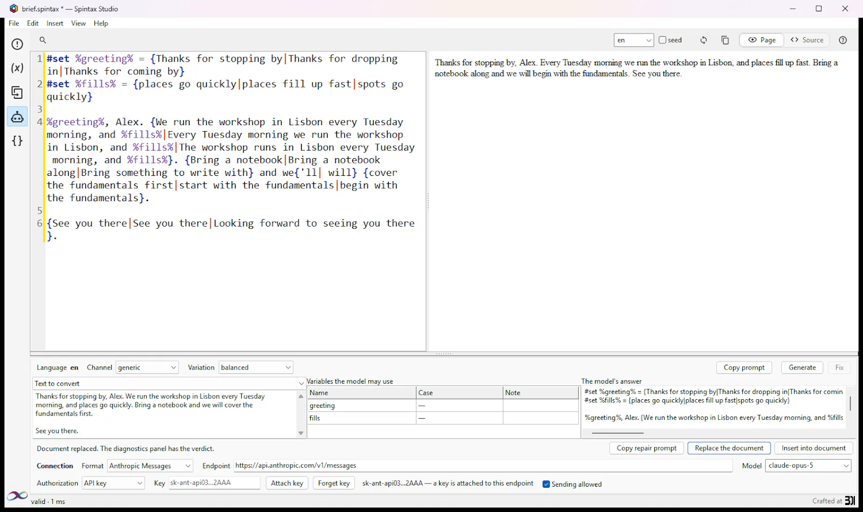The width and height of the screenshot is (863, 512).
Task: Click the infinity logo at bottom left
Action: 17,495
